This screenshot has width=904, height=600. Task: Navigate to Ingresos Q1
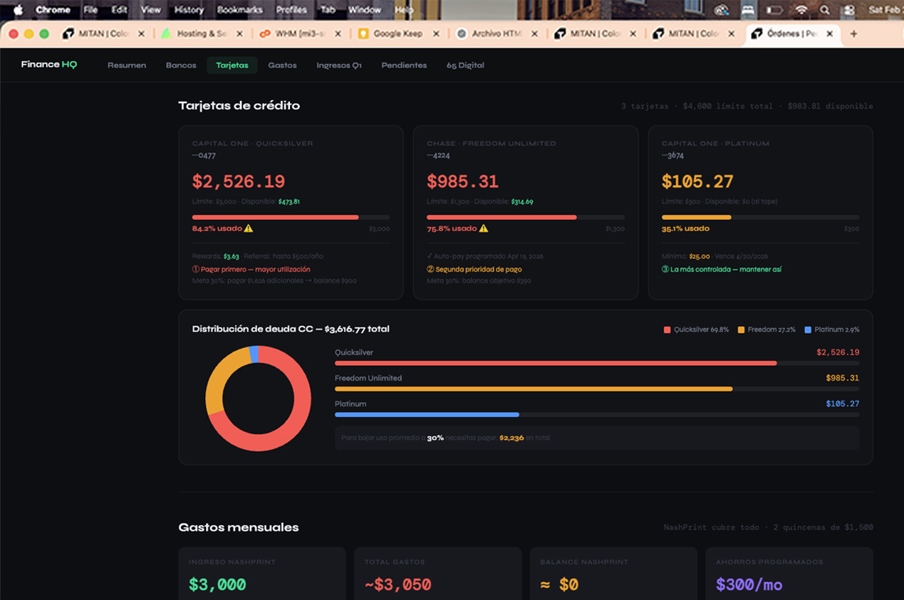tap(339, 65)
